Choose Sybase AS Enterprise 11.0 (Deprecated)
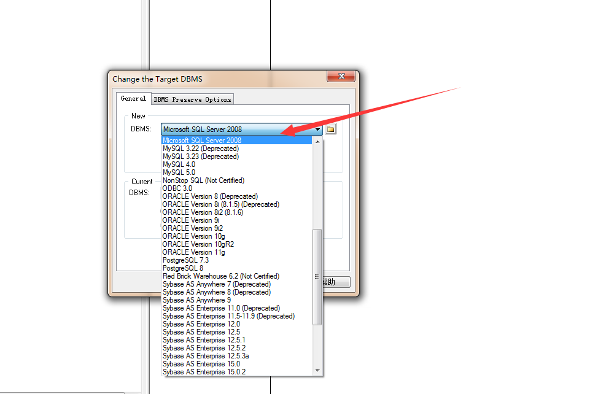590x394 pixels. coord(237,308)
